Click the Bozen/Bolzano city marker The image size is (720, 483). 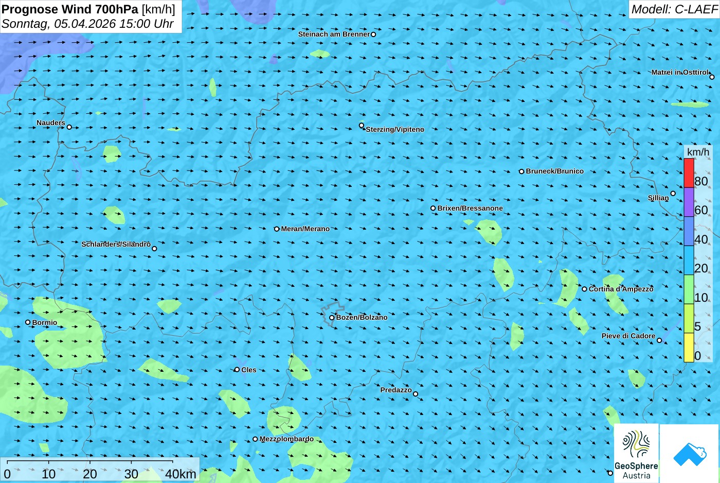[332, 318]
